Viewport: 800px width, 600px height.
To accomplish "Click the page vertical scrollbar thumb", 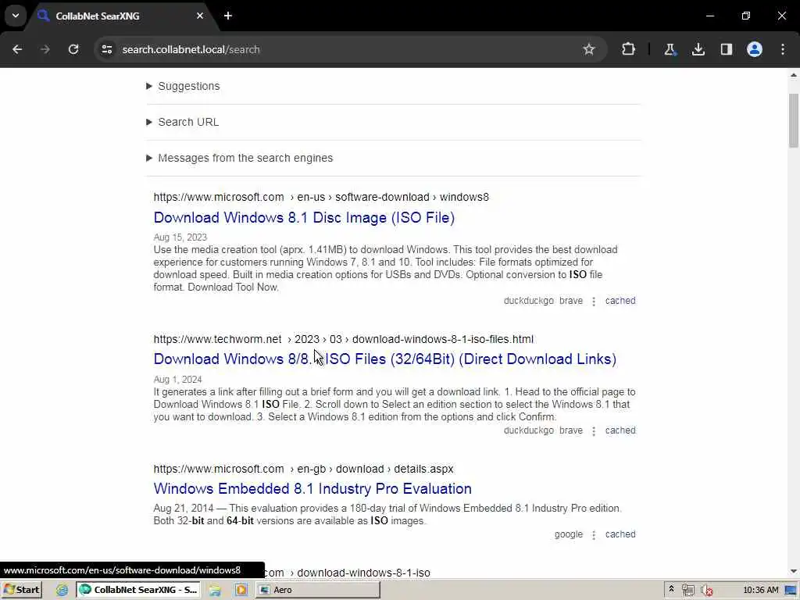I will 794,121.
